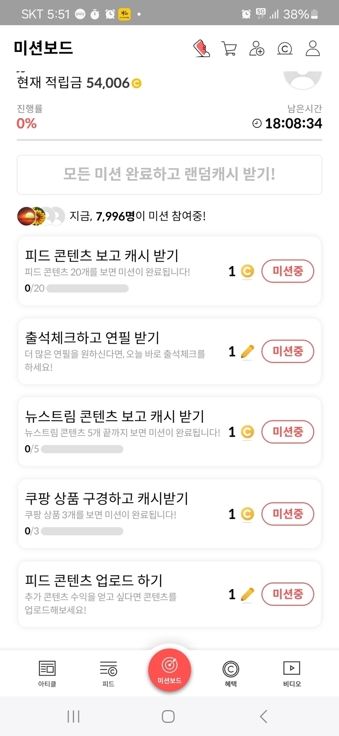Tap the gold coin on 쿠팡 상품 mission
339x736 pixels.
pyautogui.click(x=248, y=514)
